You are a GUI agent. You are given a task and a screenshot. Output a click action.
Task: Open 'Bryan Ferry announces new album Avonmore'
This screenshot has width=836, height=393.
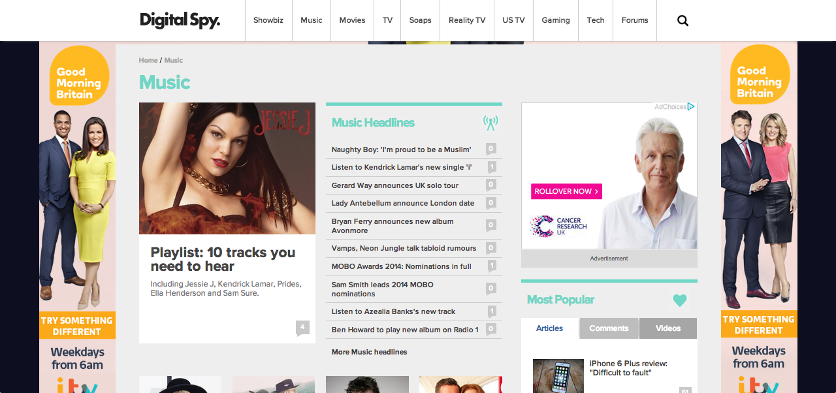(x=393, y=226)
